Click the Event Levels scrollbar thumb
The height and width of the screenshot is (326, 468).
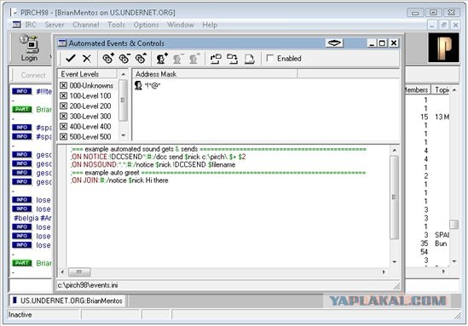123,100
